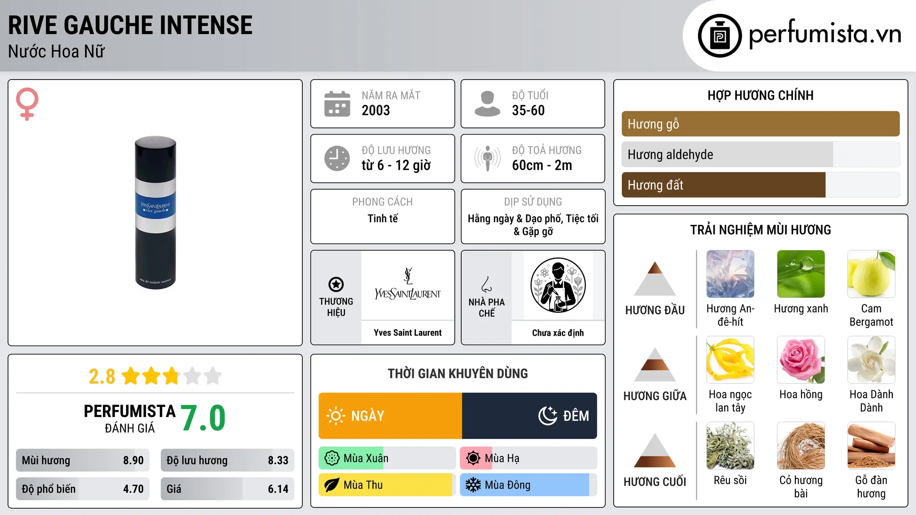Select the Ngày daytime segment
The height and width of the screenshot is (515, 916).
click(390, 416)
